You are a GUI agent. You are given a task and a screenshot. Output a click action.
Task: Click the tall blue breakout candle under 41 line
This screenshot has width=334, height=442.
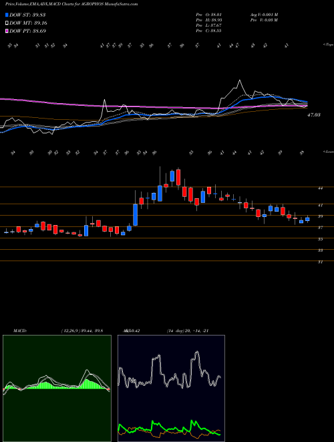pos(135,215)
